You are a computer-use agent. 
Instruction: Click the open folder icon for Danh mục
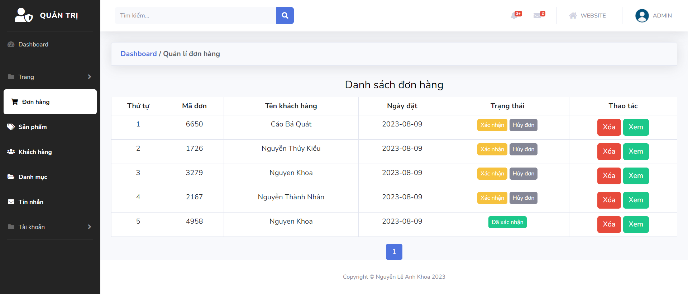(x=11, y=177)
